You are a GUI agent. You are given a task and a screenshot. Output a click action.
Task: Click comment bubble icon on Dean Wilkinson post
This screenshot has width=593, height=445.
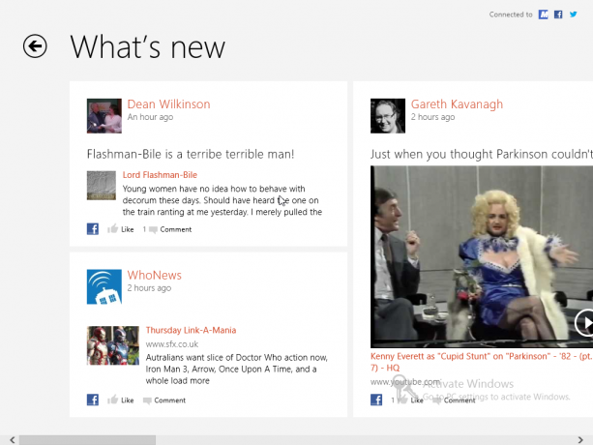tap(153, 230)
